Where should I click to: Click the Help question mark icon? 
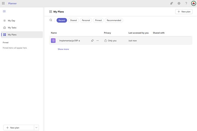186,4
